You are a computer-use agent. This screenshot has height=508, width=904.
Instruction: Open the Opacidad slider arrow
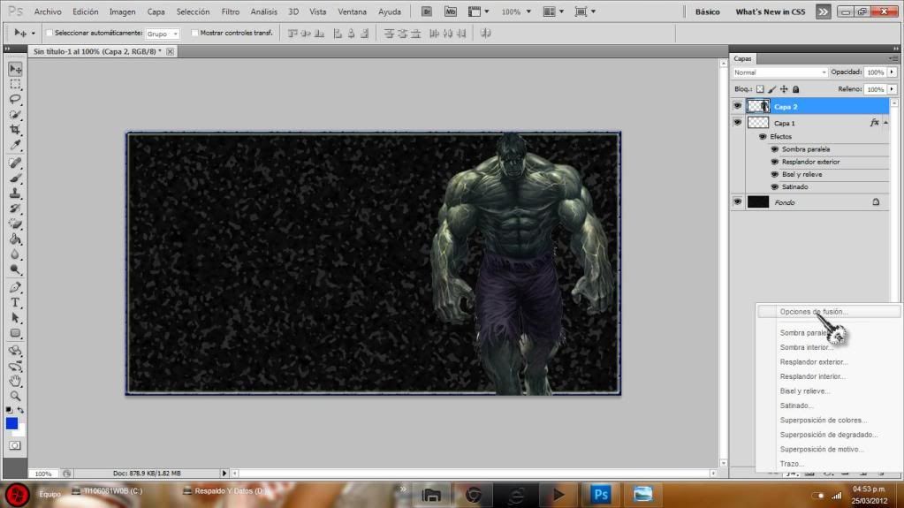[892, 72]
